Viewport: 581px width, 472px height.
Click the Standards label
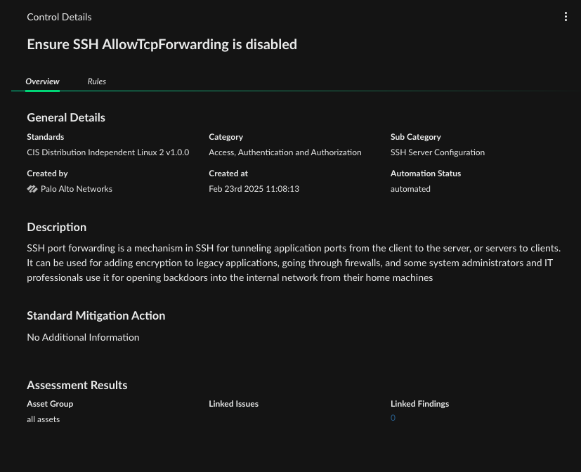(45, 137)
